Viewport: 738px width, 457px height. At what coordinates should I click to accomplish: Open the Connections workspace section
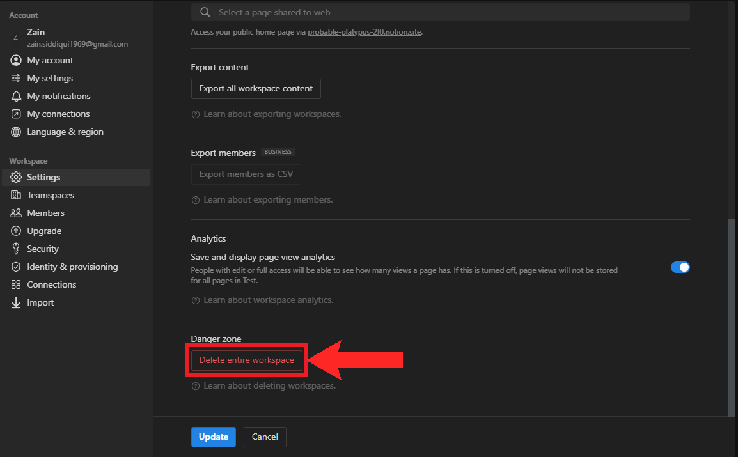click(x=51, y=284)
